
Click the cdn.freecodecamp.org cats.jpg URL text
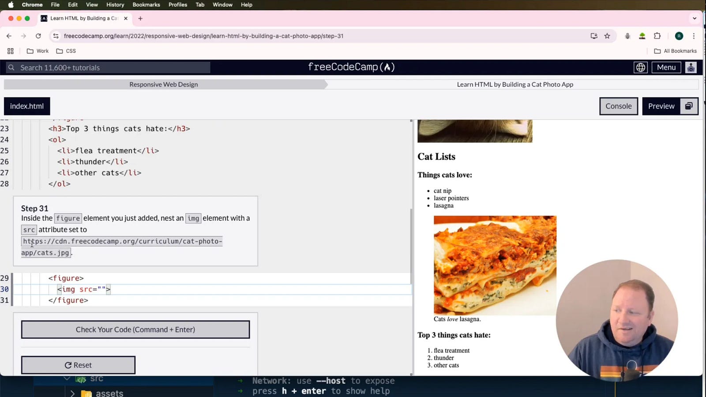(122, 247)
